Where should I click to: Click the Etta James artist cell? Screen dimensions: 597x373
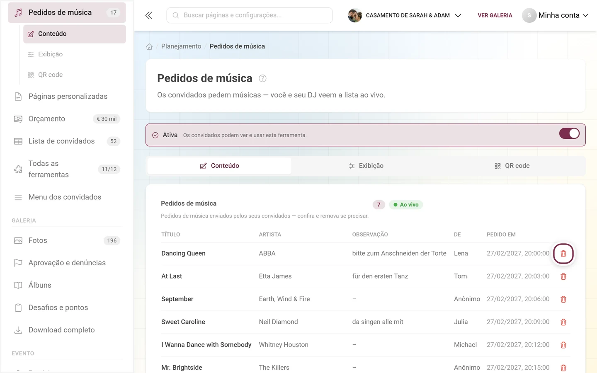coord(275,276)
